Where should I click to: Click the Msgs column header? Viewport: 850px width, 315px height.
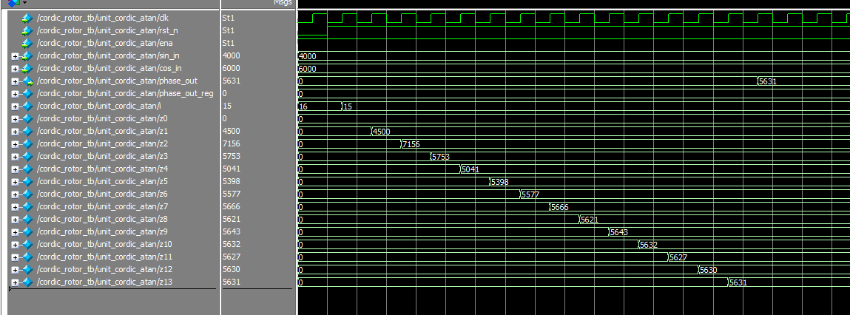point(282,3)
